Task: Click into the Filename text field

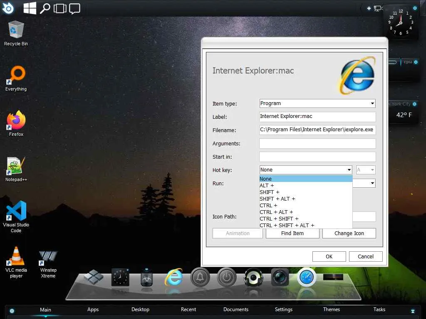Action: (317, 130)
